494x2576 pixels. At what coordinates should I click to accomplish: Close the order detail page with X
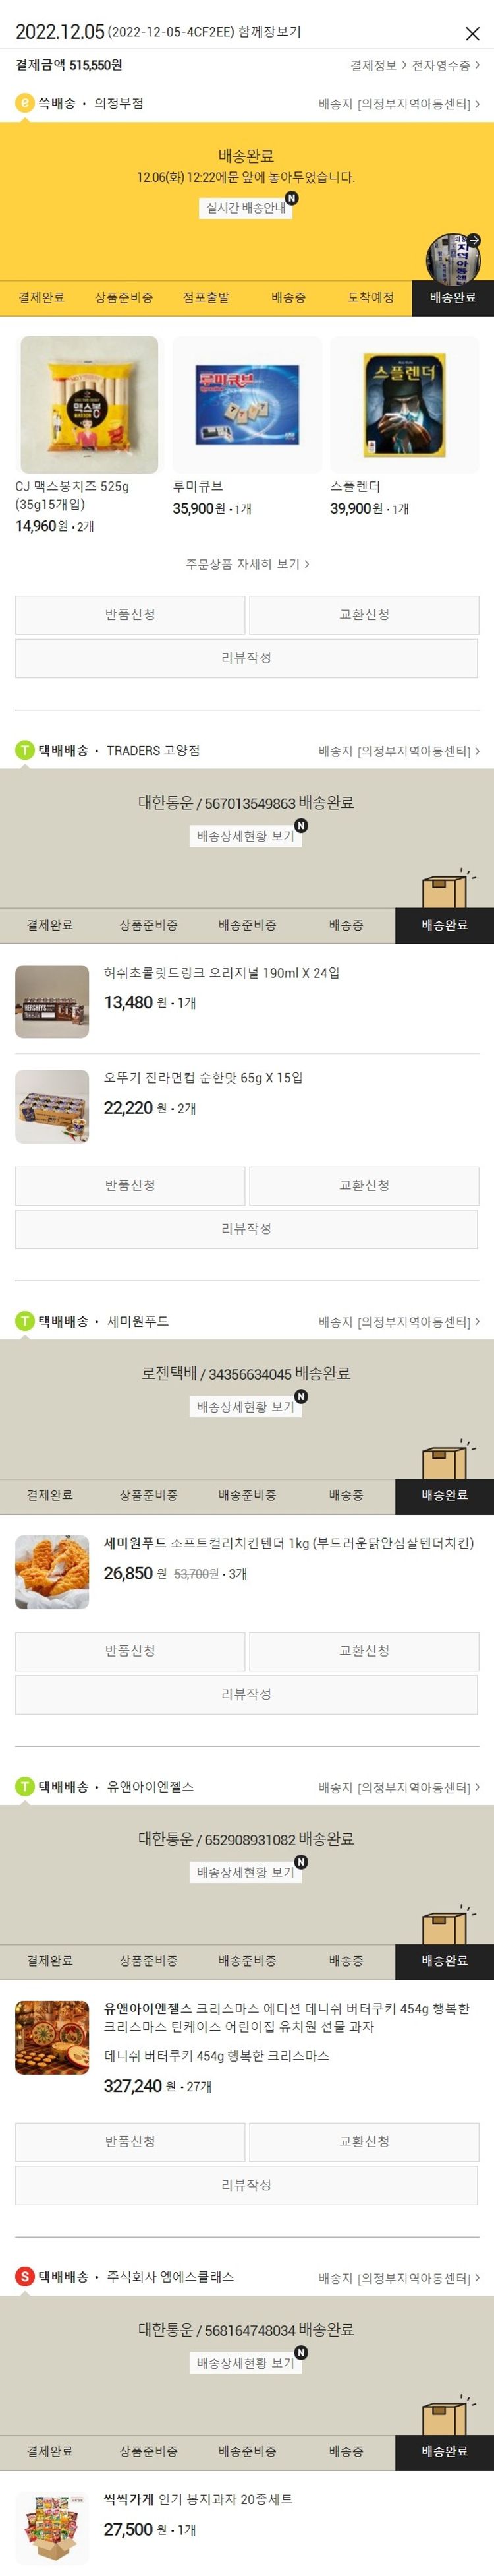[472, 34]
